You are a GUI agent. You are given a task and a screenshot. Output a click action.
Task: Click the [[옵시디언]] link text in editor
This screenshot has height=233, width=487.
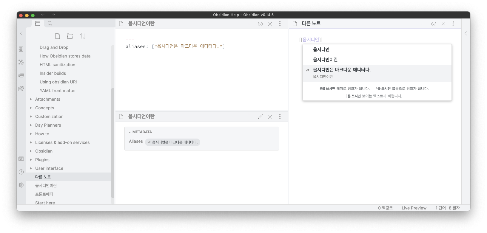click(311, 40)
